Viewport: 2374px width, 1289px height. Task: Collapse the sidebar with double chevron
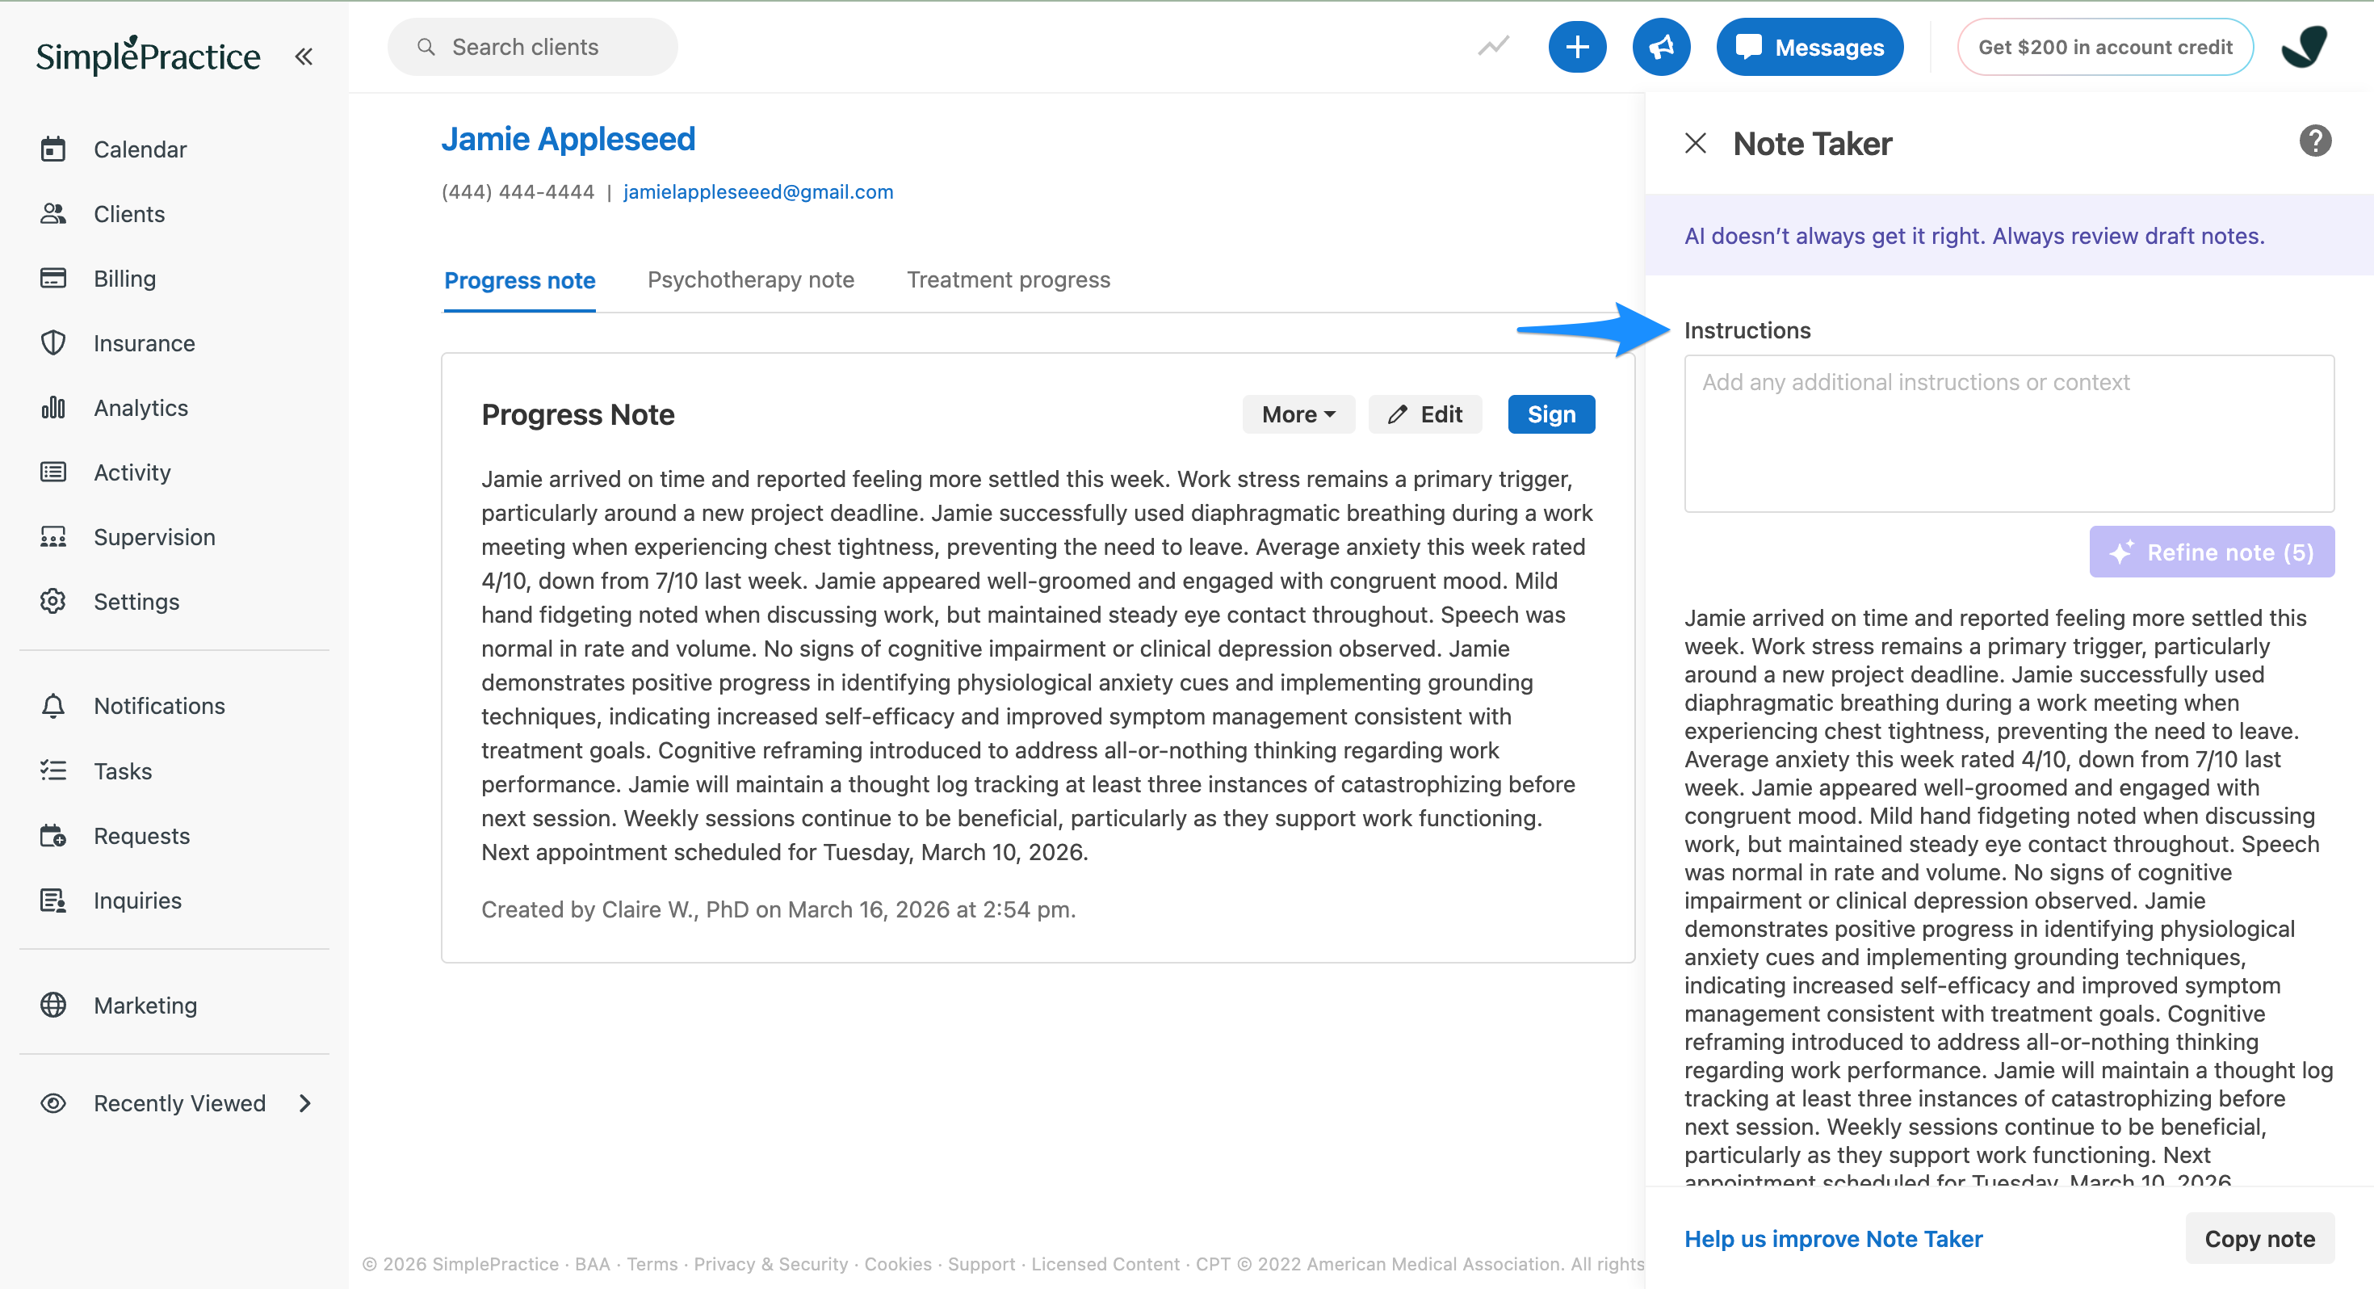tap(304, 57)
